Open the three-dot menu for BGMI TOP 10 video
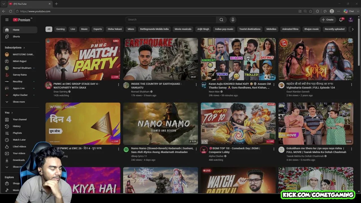The image size is (361, 203). [274, 149]
